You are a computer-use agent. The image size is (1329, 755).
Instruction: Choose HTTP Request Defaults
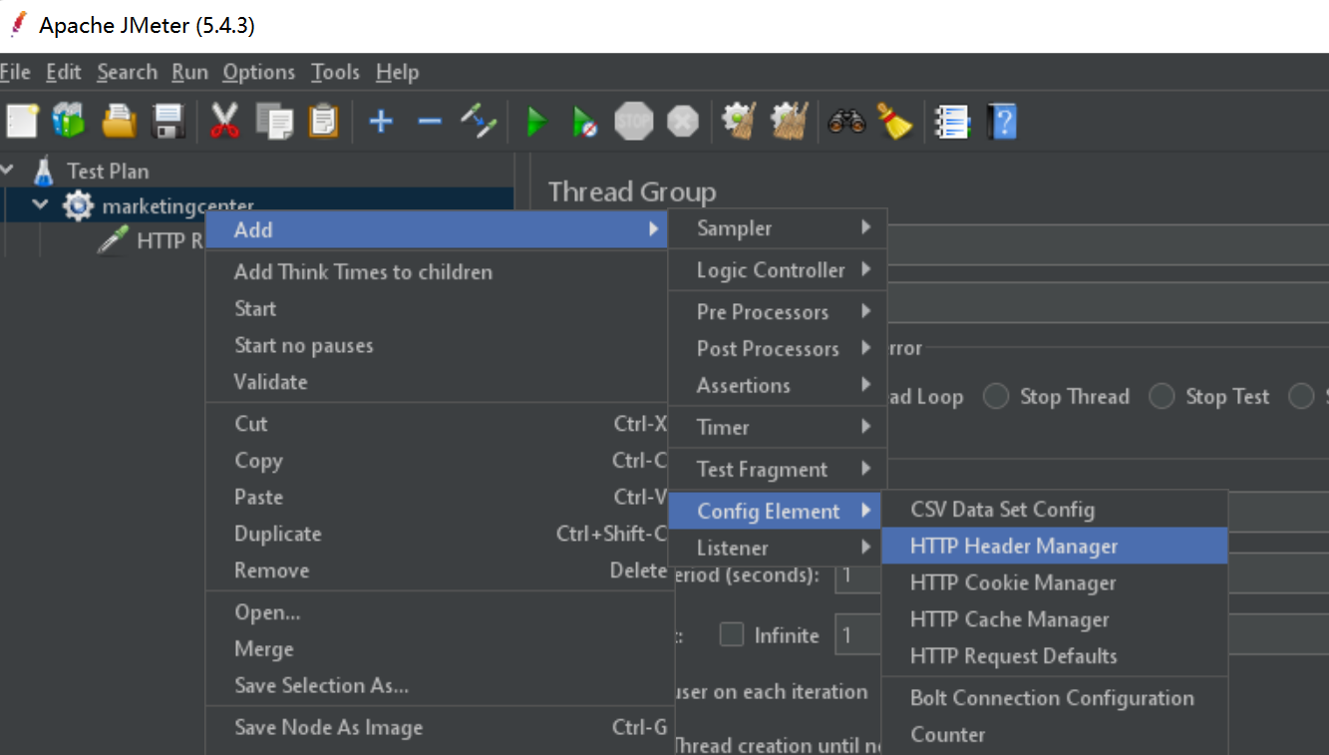point(1055,656)
